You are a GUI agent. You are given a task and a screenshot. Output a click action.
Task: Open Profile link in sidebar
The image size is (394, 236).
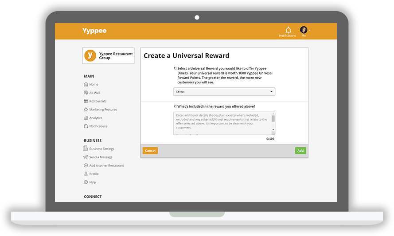[94, 174]
